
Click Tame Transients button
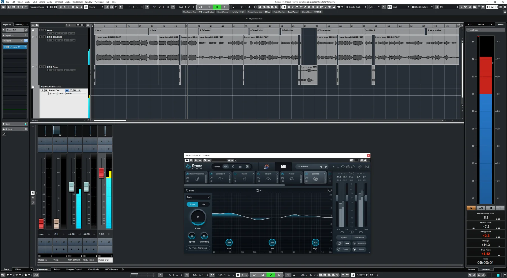[x=198, y=248]
